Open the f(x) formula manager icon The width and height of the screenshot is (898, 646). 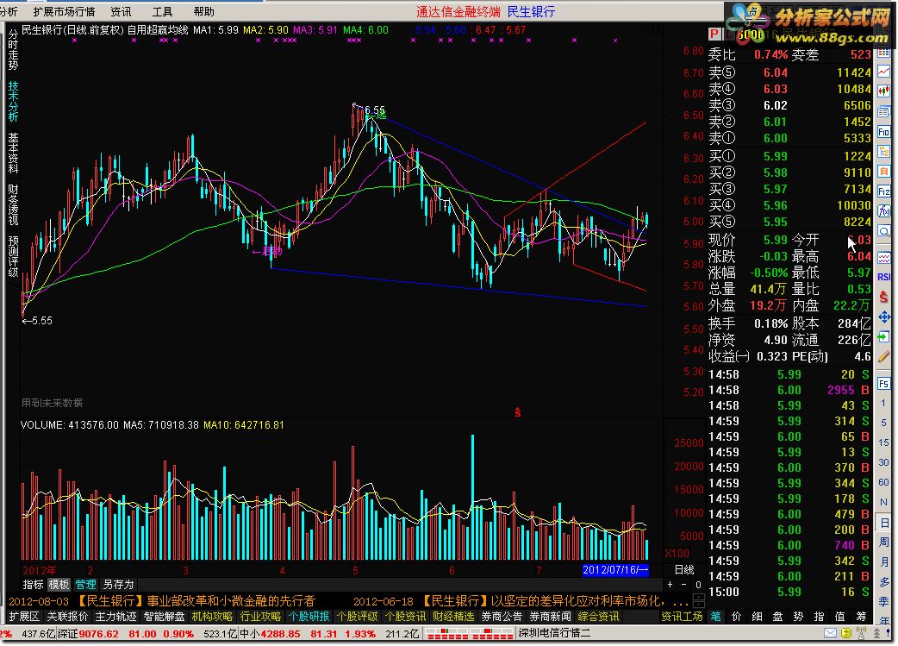tap(884, 211)
